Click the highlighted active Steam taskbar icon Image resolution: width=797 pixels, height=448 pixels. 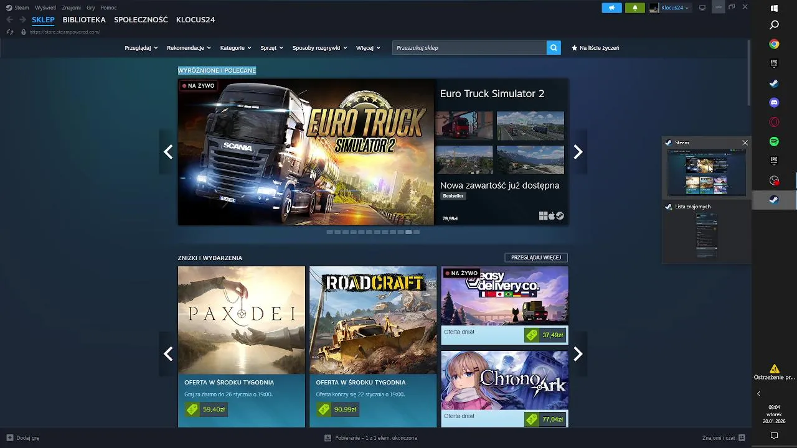coord(774,200)
